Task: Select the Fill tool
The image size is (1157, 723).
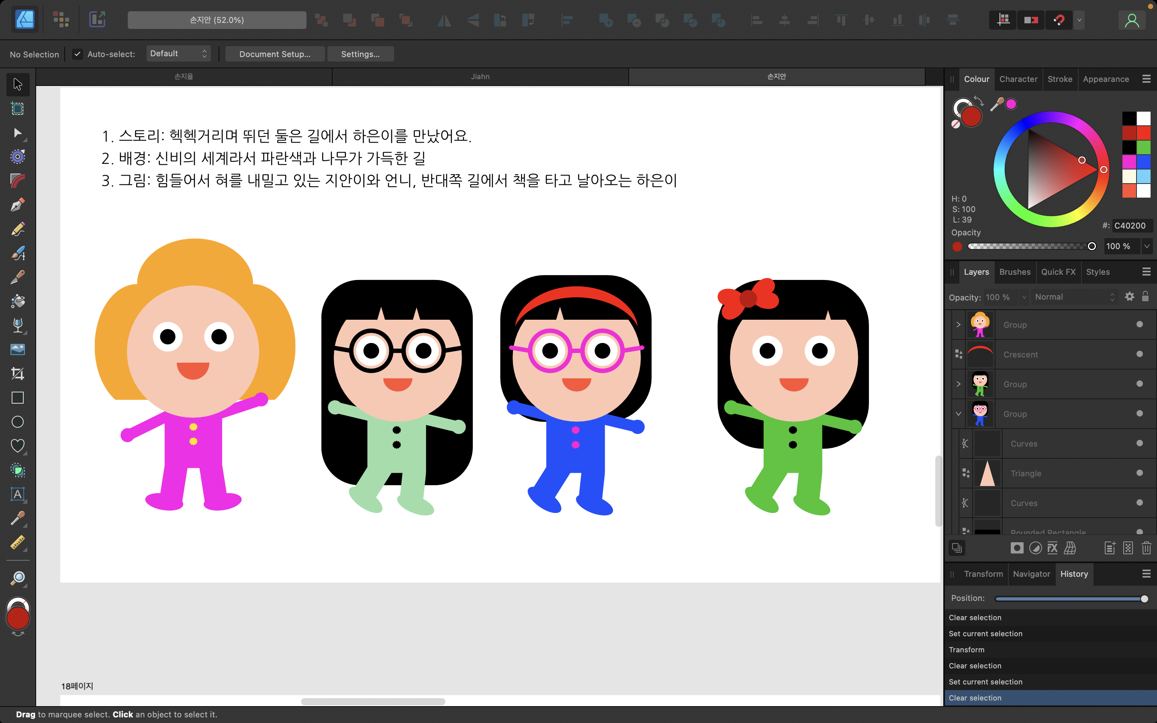Action: click(x=18, y=301)
